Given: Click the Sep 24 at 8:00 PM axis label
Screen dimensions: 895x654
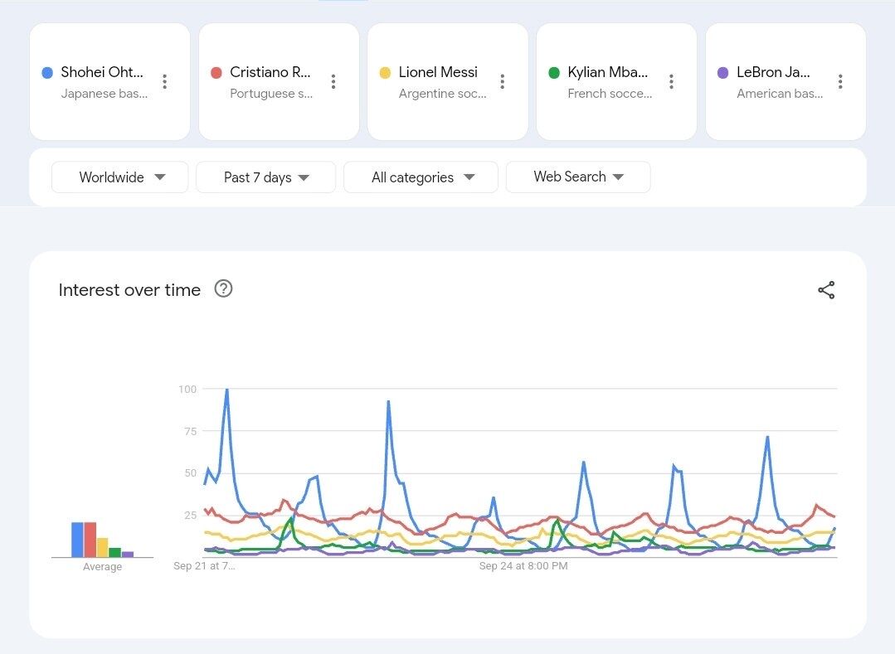Looking at the screenshot, I should [523, 566].
